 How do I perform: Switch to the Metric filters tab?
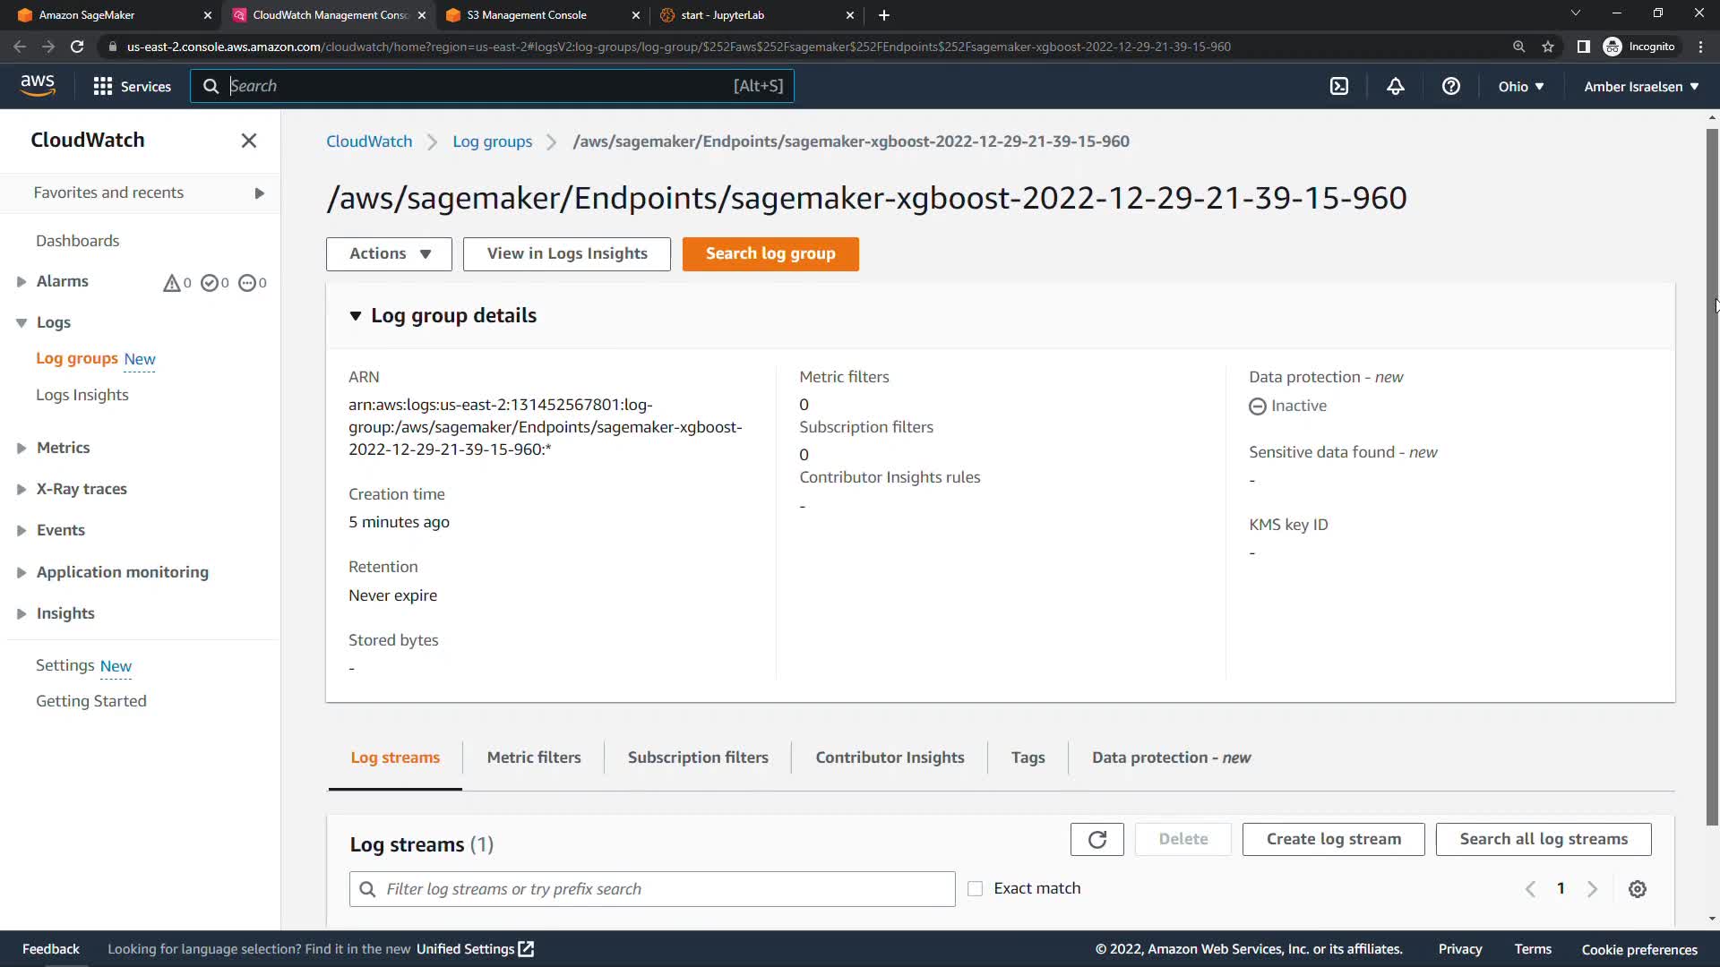[533, 757]
